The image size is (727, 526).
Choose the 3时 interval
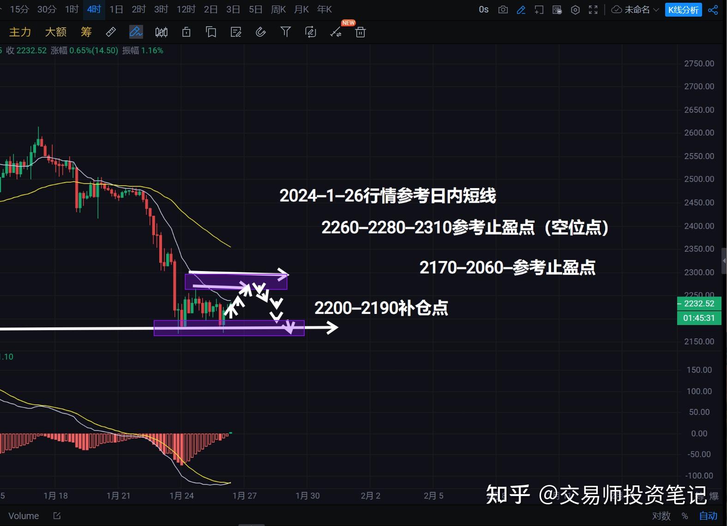point(161,9)
